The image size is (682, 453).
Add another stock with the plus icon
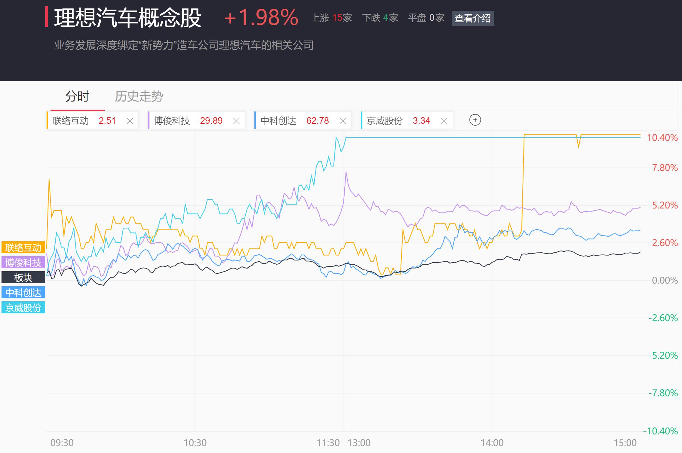(475, 120)
